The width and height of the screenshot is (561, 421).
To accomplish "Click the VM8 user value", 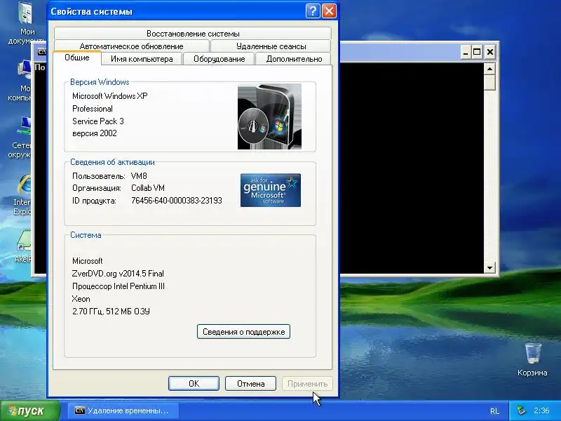I will point(139,176).
